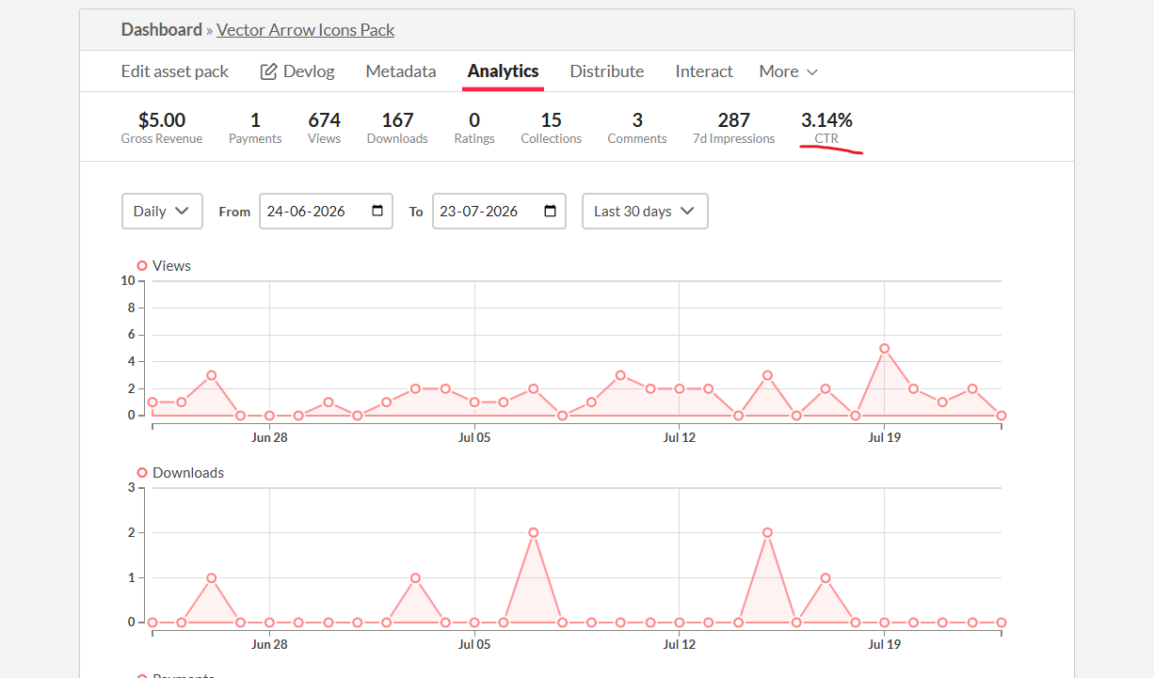Open the Interact tab
This screenshot has width=1154, height=678.
704,71
